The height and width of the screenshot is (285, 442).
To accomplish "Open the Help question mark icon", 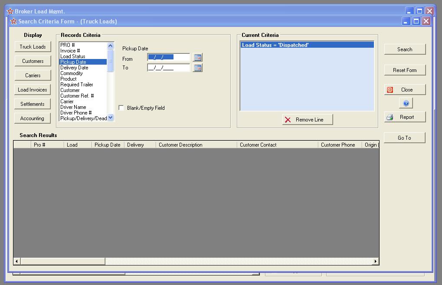I will coord(406,103).
